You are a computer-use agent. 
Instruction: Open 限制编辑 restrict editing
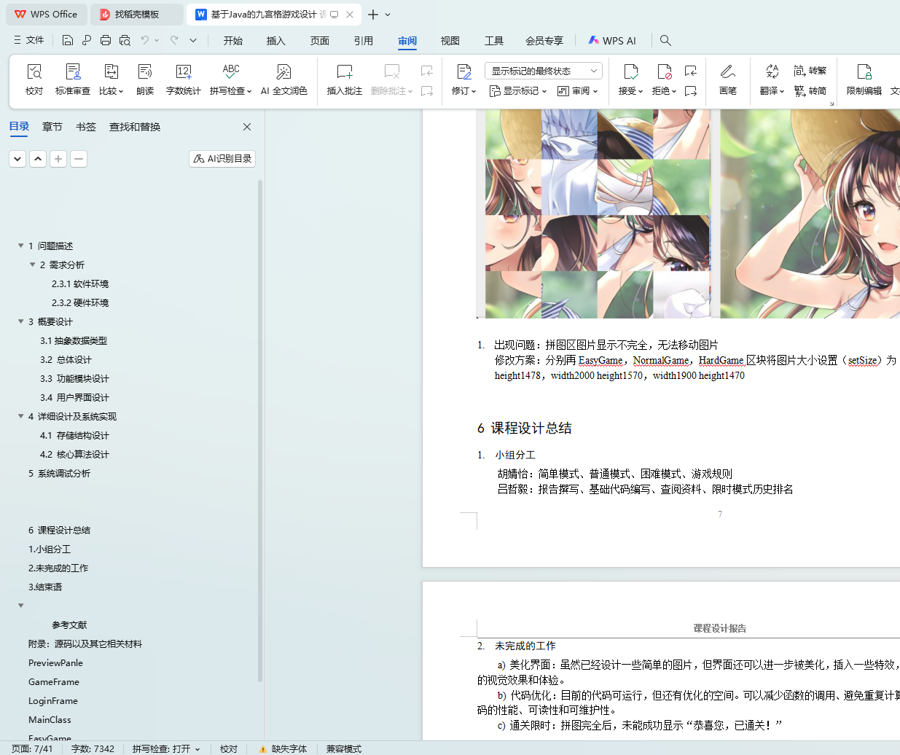[x=864, y=79]
